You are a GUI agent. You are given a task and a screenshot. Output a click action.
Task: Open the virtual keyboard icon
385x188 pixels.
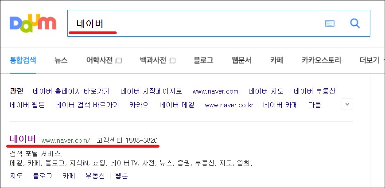[330, 23]
